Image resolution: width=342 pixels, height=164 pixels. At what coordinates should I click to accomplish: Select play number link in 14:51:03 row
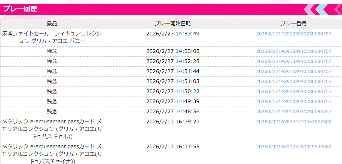tap(293, 81)
